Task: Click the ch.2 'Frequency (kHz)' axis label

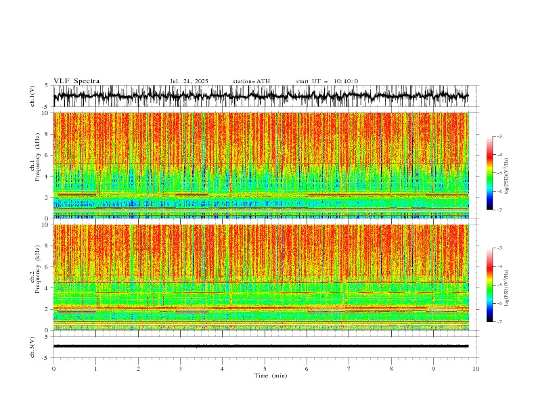Action: [x=38, y=269]
